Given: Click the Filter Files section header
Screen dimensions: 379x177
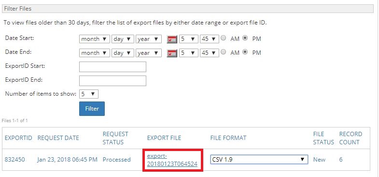Looking at the screenshot, I should [187, 9].
